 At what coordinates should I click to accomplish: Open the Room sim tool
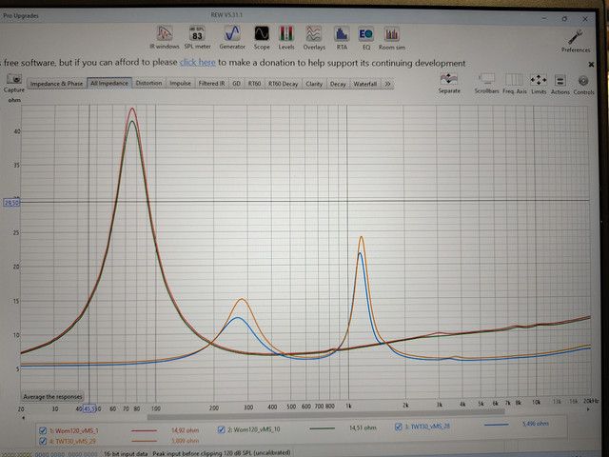393,36
